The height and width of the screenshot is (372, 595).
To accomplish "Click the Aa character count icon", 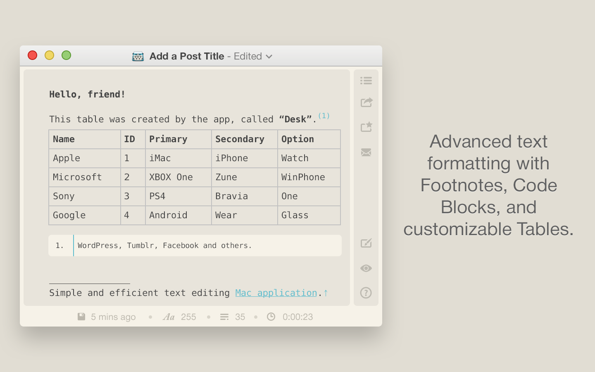I will point(169,317).
